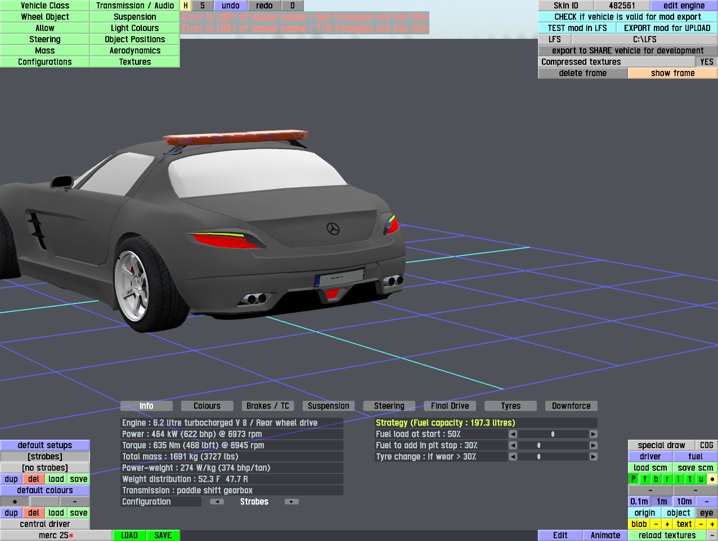Screen dimensions: 718x541
Task: Open Textures menu
Action: coord(135,62)
